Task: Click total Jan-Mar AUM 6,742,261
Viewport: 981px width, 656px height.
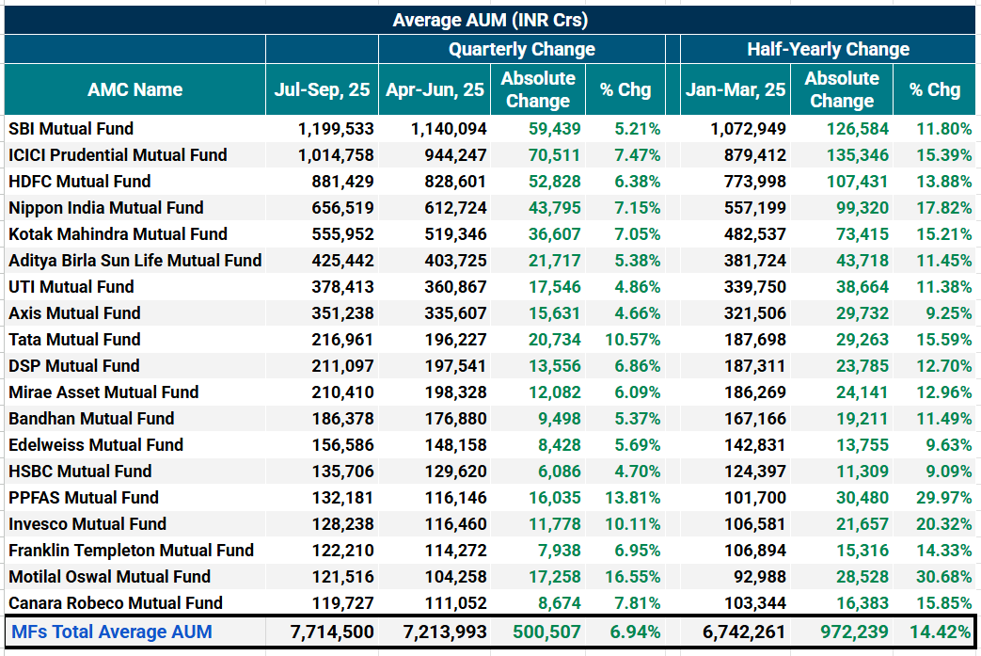Action: pyautogui.click(x=744, y=632)
